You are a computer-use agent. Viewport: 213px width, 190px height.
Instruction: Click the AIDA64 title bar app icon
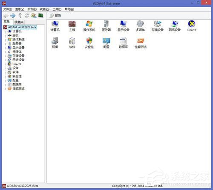(4, 3)
